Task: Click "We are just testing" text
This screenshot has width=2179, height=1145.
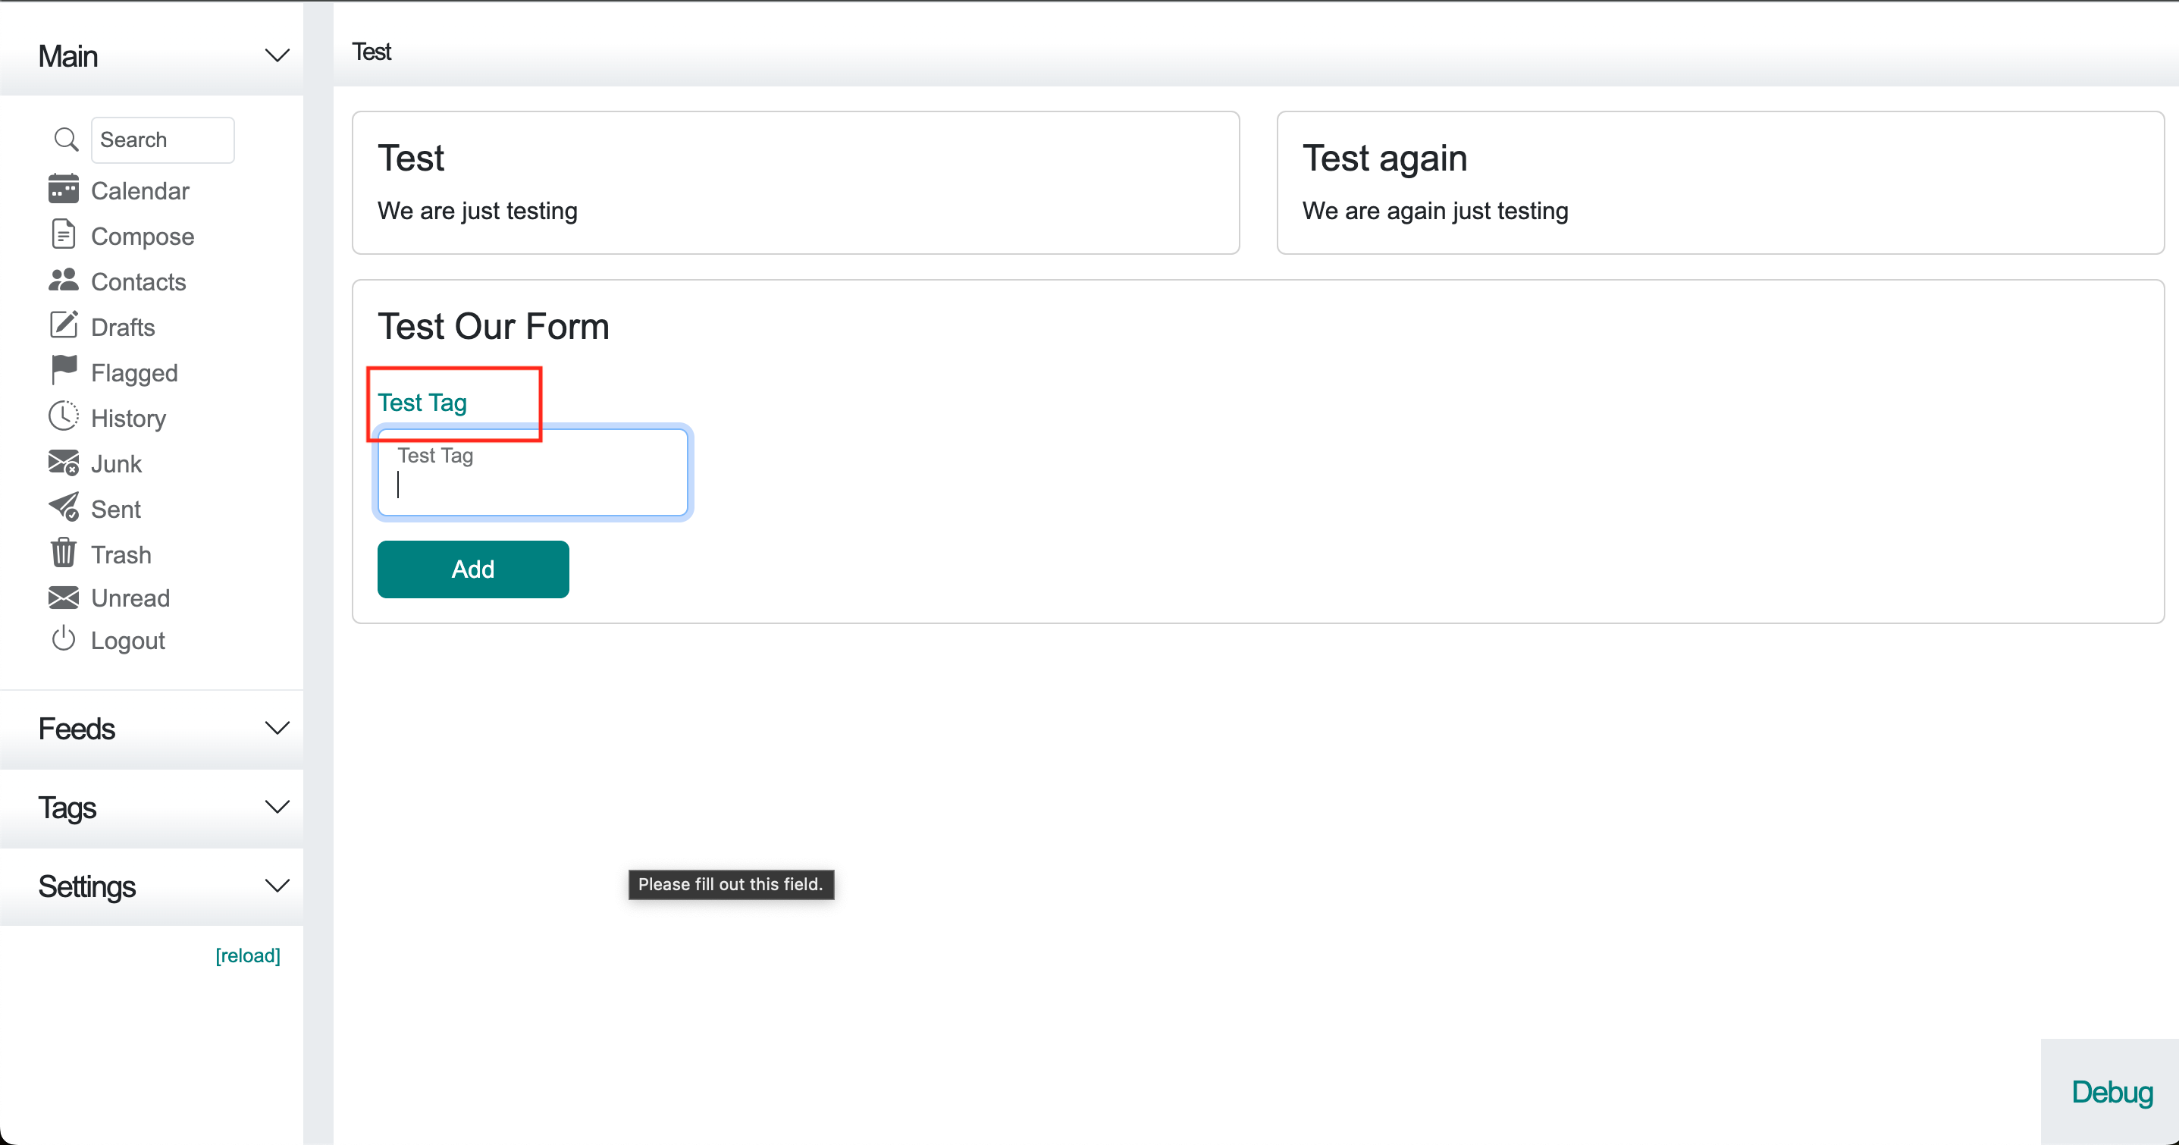Action: tap(478, 211)
